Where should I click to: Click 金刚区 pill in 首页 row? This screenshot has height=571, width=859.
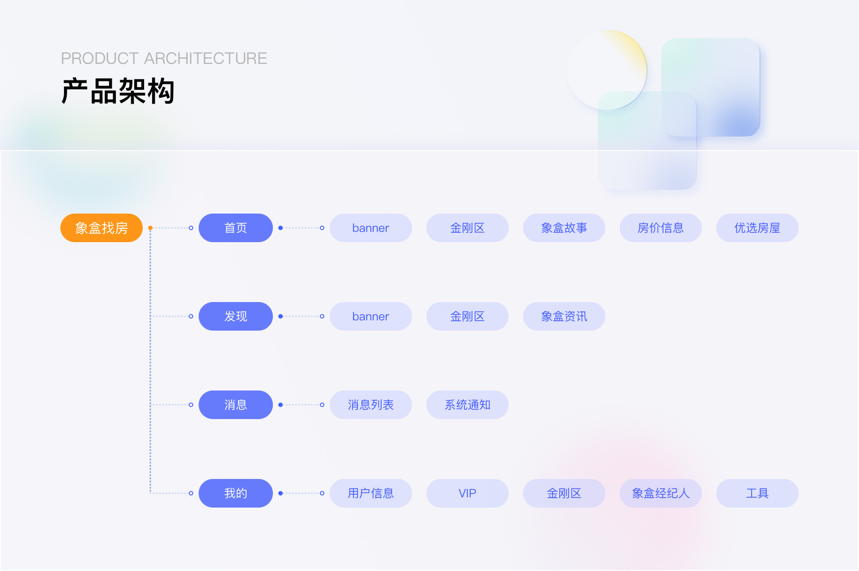click(468, 228)
